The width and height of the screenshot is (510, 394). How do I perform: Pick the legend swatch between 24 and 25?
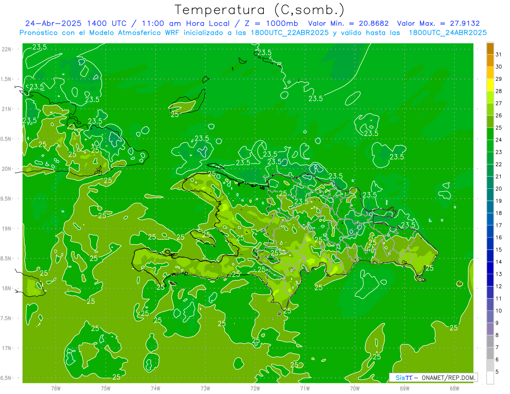point(490,134)
